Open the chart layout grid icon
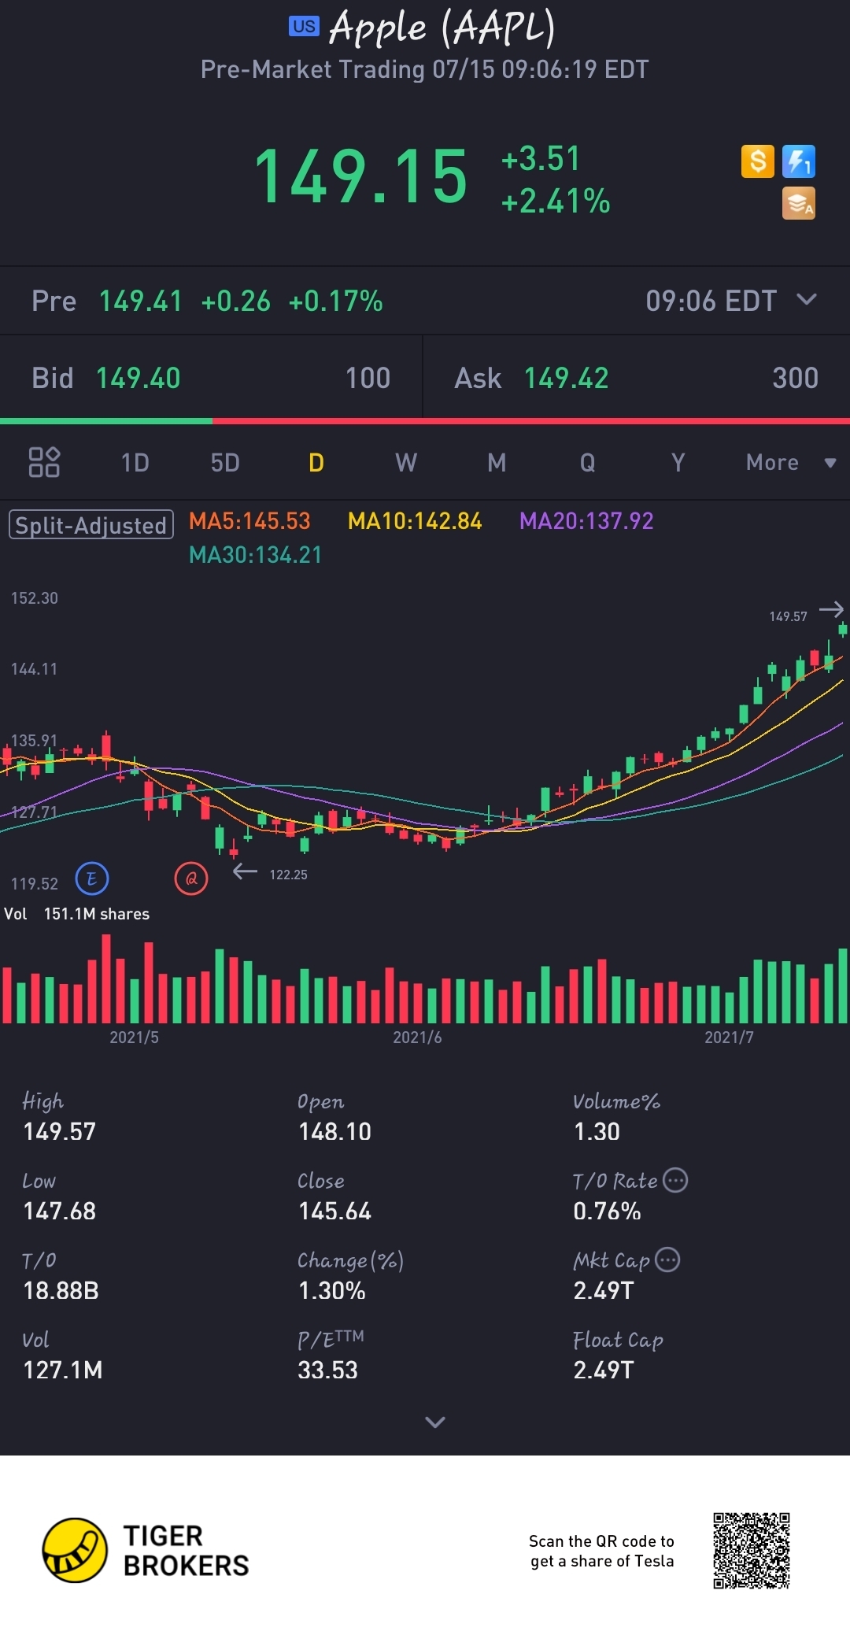The image size is (850, 1646). (44, 462)
